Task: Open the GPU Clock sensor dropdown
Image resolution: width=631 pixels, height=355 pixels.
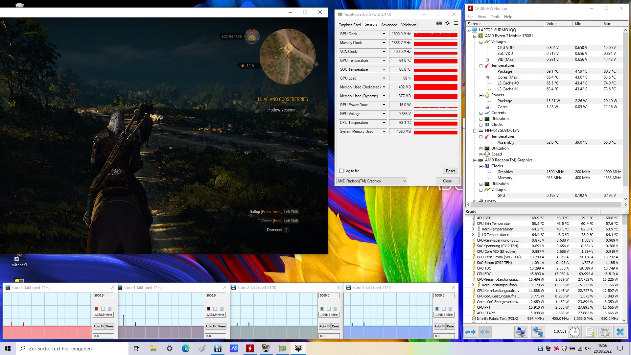Action: click(x=384, y=34)
